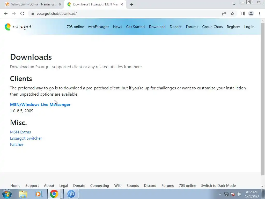
Task: Expand the tab search chevron
Action: coord(234,4)
